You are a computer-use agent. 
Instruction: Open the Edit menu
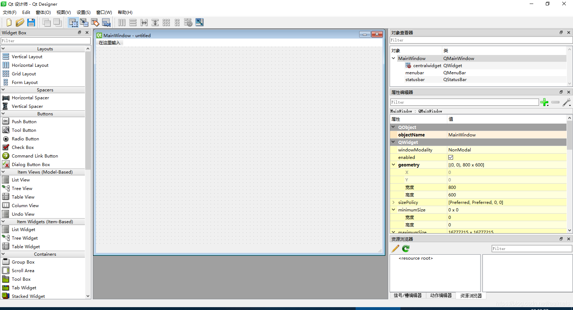26,12
